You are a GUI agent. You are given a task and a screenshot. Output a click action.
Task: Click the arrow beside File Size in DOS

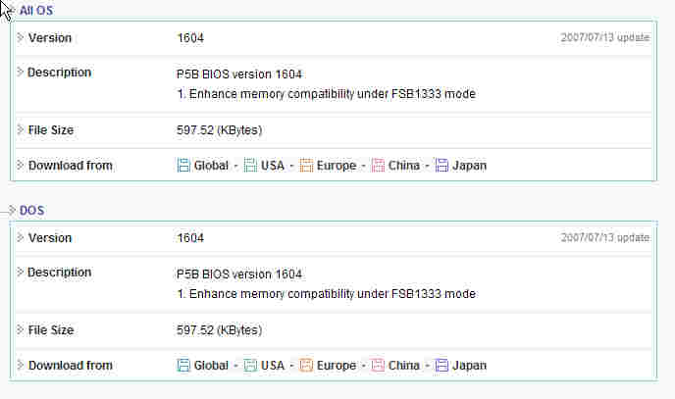click(x=20, y=329)
